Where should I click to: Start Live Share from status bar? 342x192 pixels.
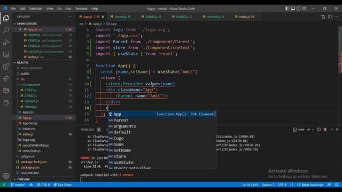63,185
